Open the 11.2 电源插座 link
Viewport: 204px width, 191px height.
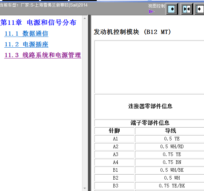tap(26, 44)
